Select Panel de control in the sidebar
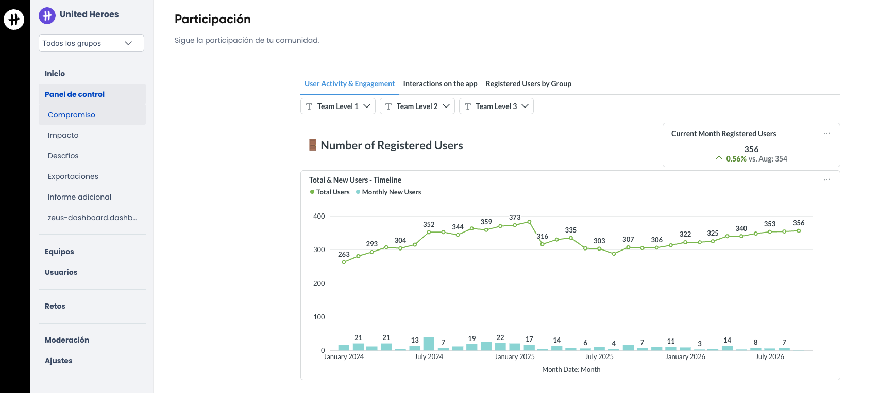 coord(92,94)
